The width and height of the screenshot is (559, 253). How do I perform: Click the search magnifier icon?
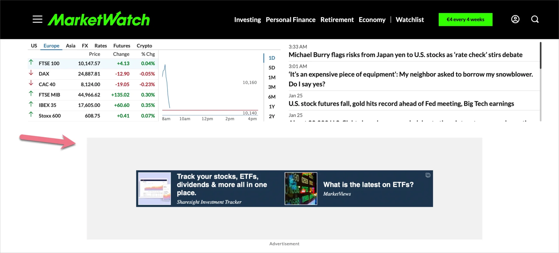click(x=535, y=19)
